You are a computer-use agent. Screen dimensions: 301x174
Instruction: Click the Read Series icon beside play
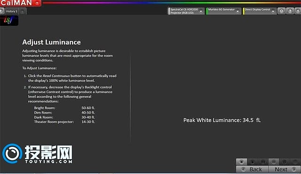(263, 162)
